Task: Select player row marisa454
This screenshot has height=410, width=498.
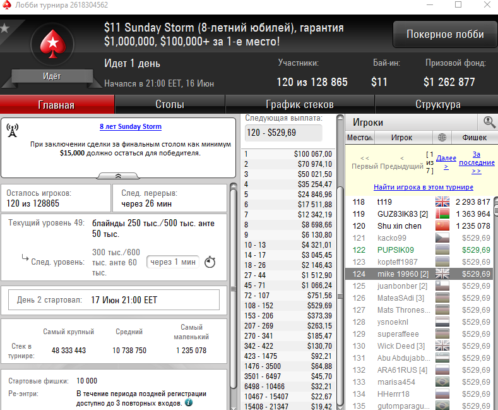Action: click(x=418, y=382)
